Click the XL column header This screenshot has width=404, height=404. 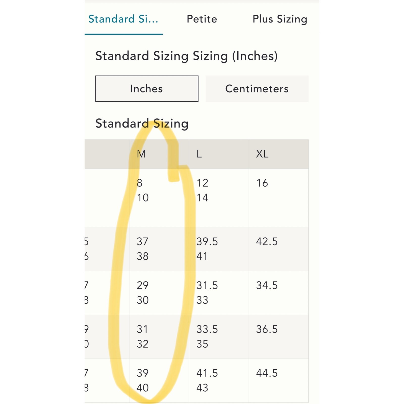262,154
